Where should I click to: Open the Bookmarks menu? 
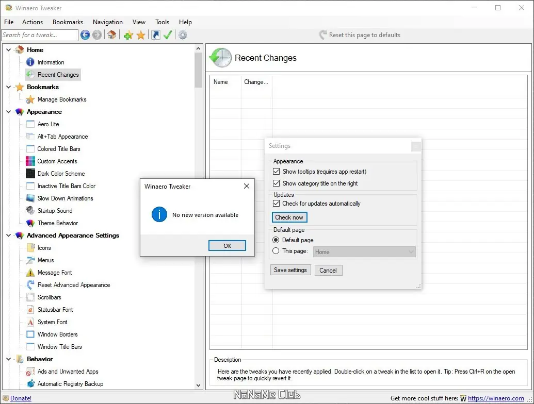[x=68, y=22]
